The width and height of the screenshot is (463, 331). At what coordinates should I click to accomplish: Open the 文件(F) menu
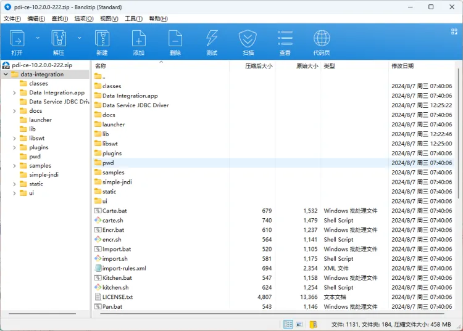pyautogui.click(x=12, y=18)
